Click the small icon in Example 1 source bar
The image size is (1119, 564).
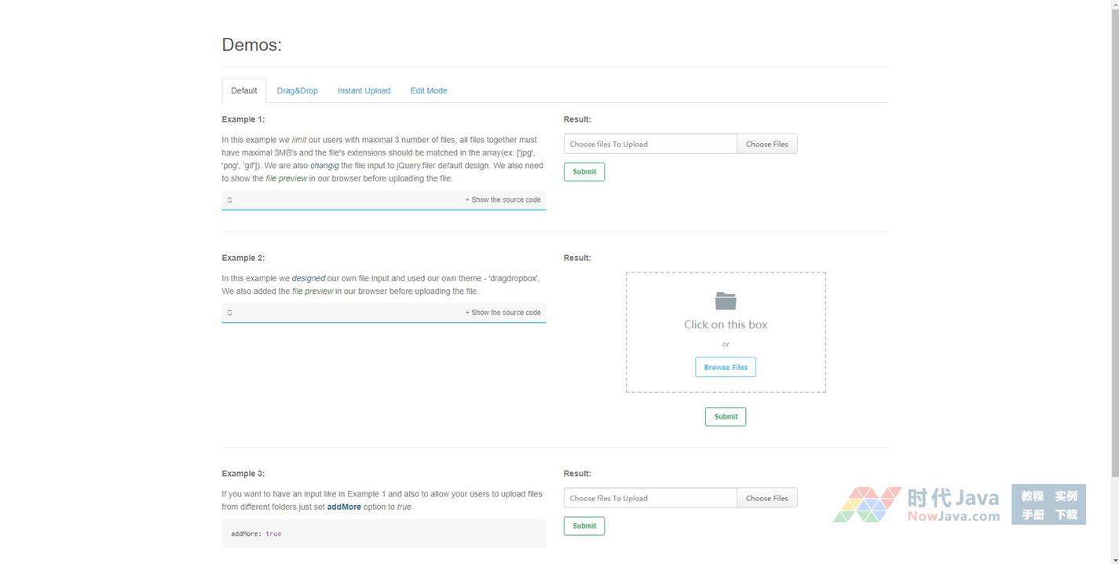(229, 200)
